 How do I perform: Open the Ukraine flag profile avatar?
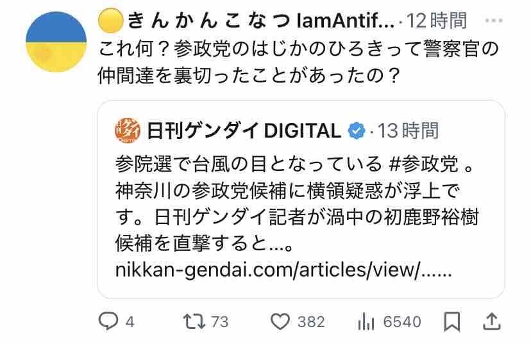56,42
